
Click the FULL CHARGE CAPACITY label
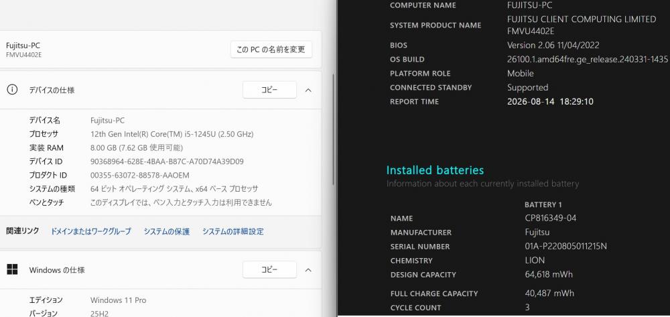click(434, 294)
